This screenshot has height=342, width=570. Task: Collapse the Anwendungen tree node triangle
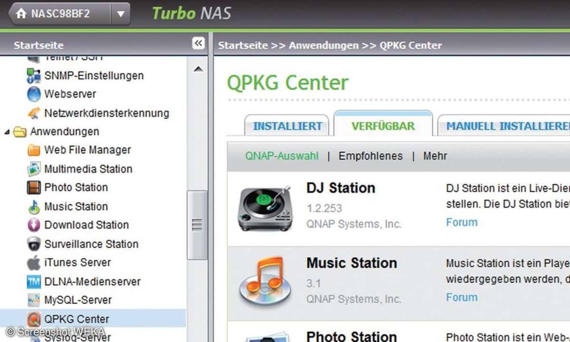coord(7,132)
